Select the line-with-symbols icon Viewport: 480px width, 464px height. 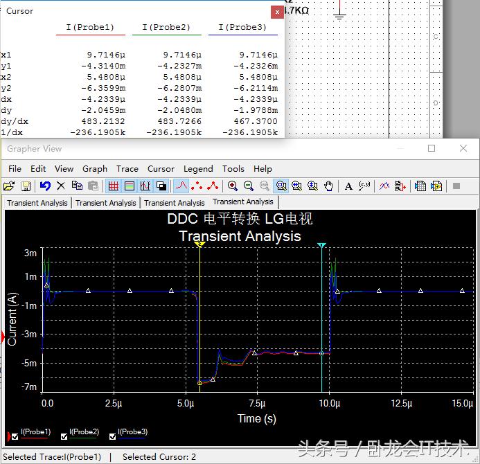pyautogui.click(x=213, y=186)
